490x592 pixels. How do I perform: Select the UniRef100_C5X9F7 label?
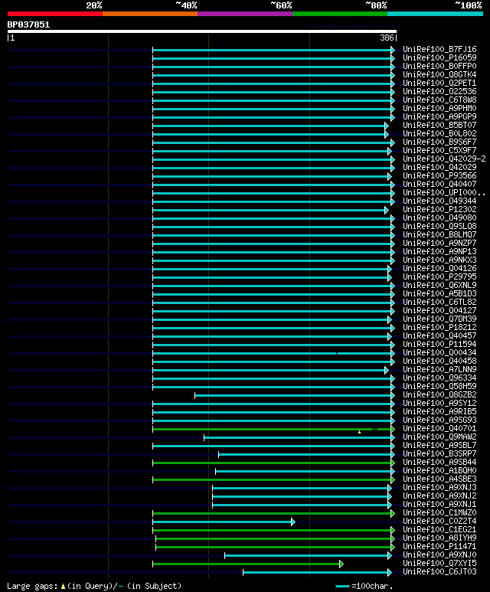click(439, 150)
